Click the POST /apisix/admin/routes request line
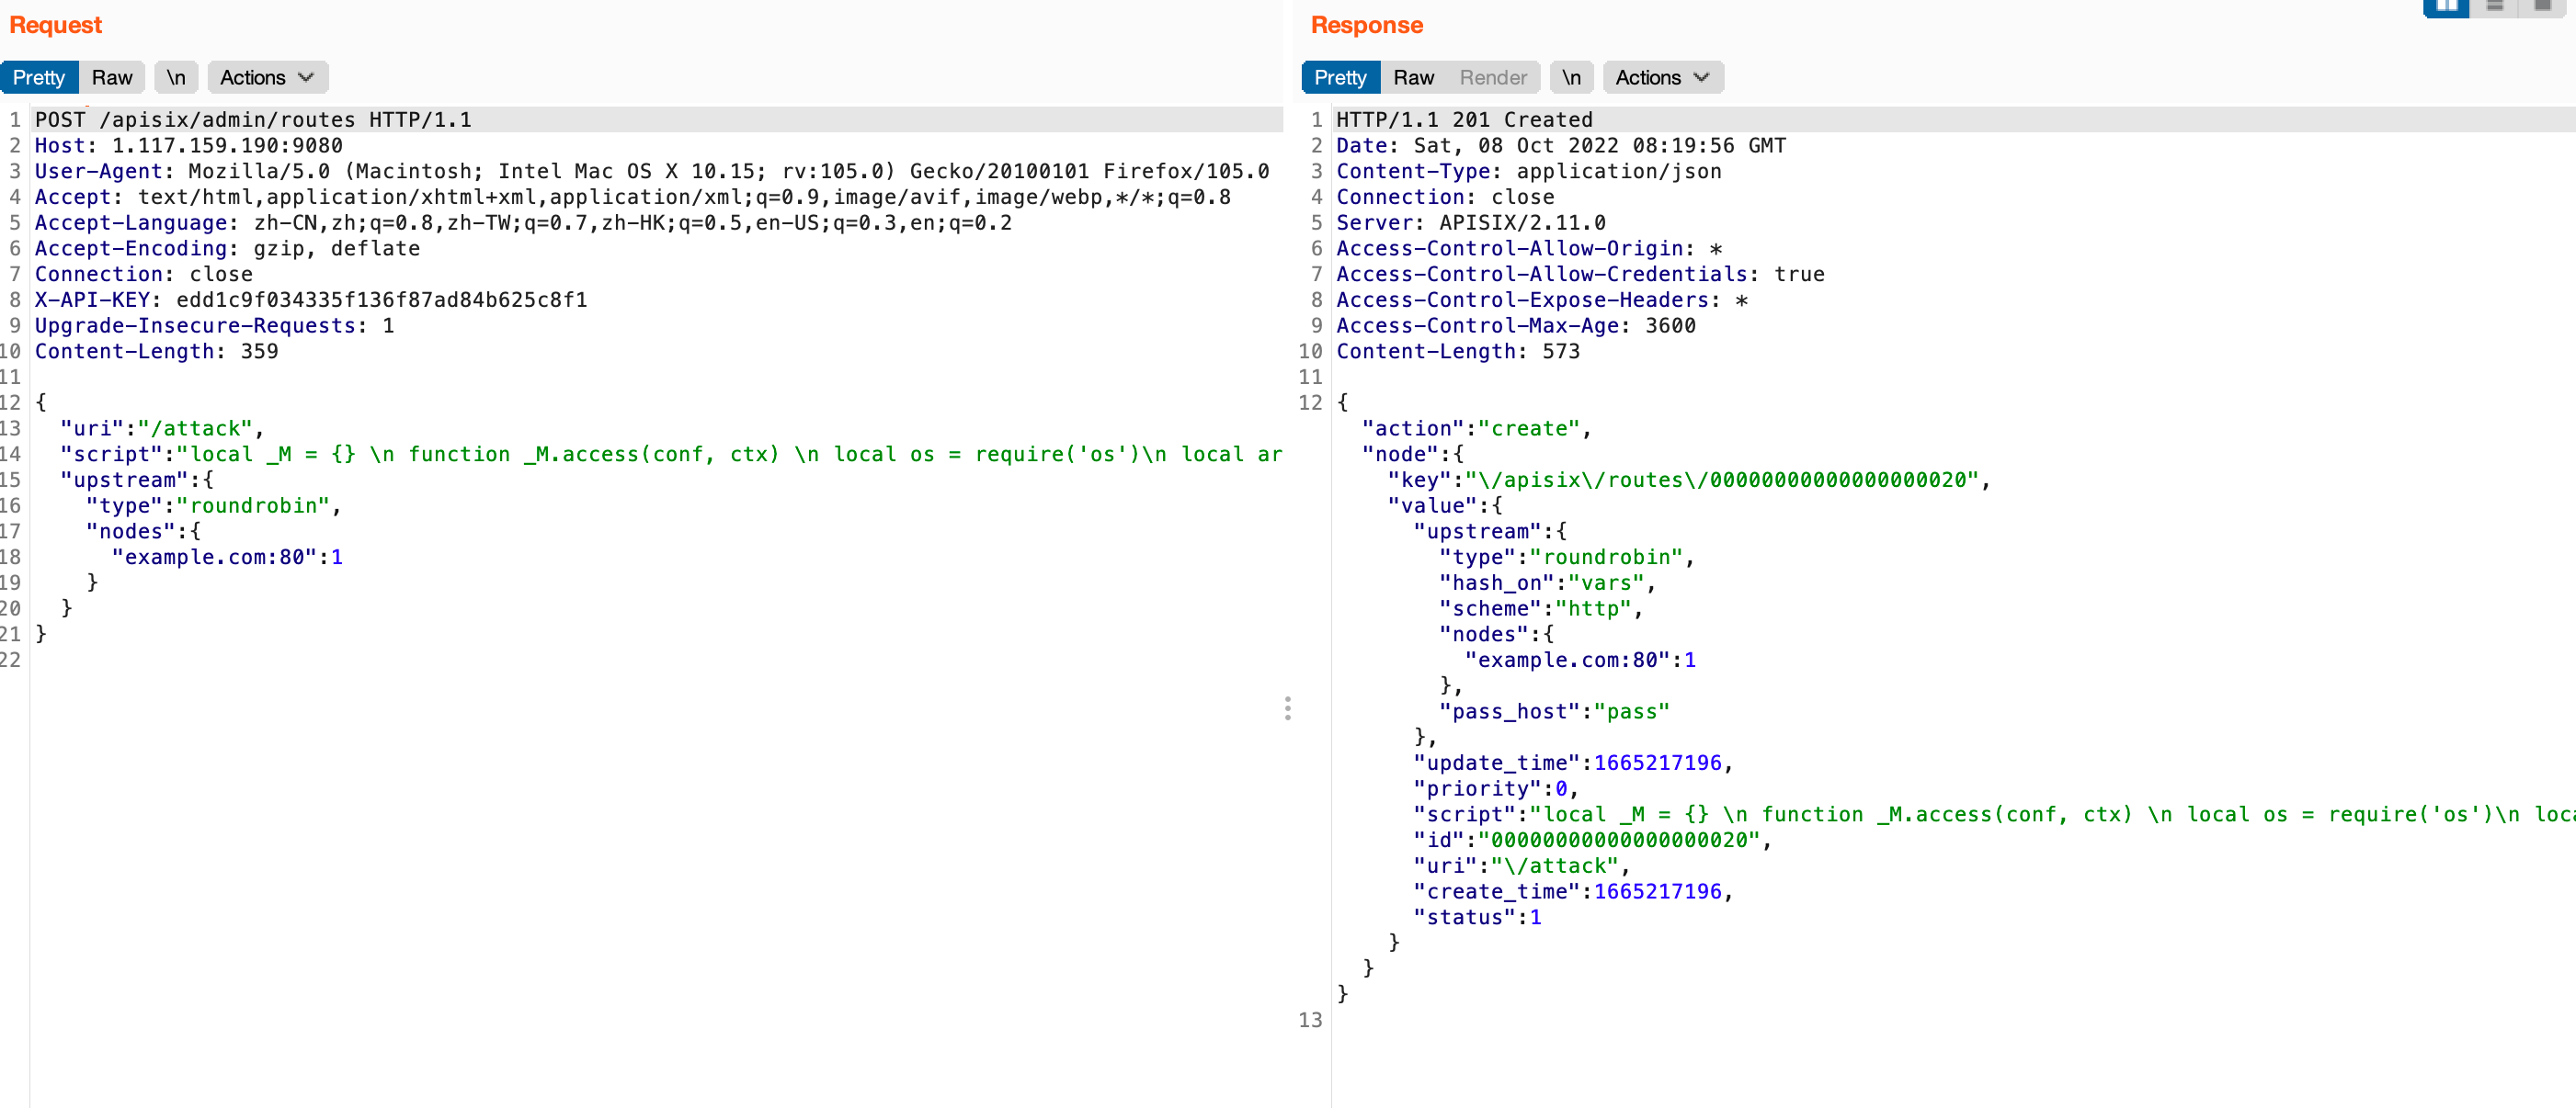Image resolution: width=2576 pixels, height=1108 pixels. (x=253, y=119)
